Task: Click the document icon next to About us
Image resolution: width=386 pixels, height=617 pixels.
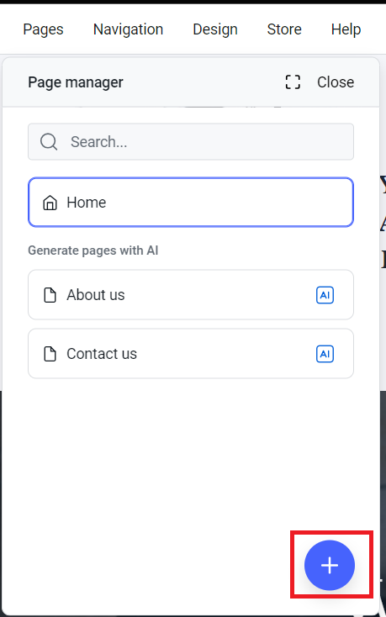Action: (50, 295)
